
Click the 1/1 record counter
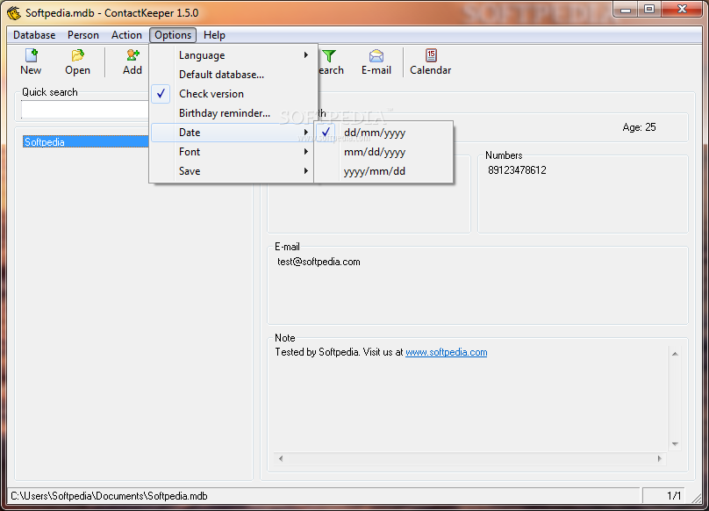(674, 496)
